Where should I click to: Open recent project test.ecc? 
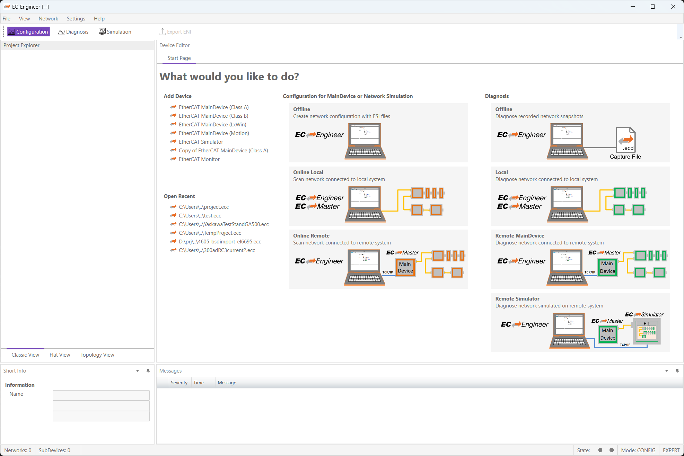[200, 215]
